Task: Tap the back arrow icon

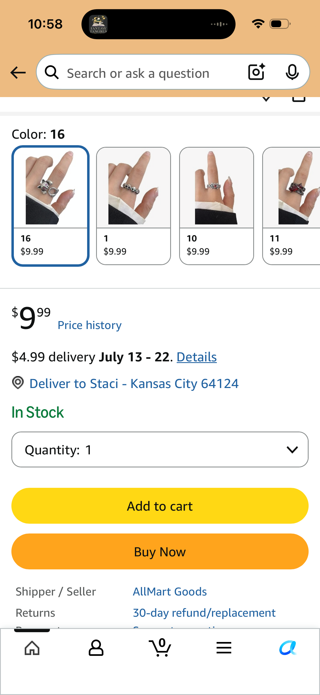Action: tap(18, 73)
